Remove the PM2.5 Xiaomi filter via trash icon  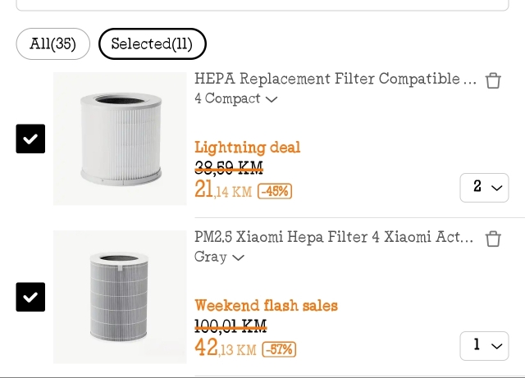coord(493,239)
